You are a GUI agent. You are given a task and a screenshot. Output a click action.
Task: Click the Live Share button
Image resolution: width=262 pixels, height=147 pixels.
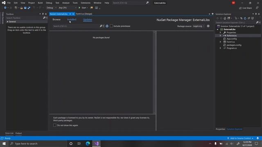(245, 8)
